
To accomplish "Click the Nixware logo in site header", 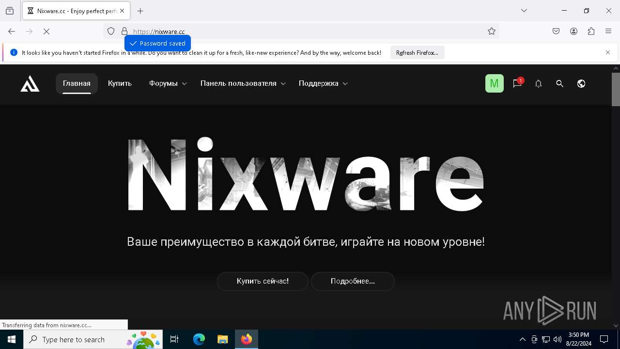I will pos(30,83).
